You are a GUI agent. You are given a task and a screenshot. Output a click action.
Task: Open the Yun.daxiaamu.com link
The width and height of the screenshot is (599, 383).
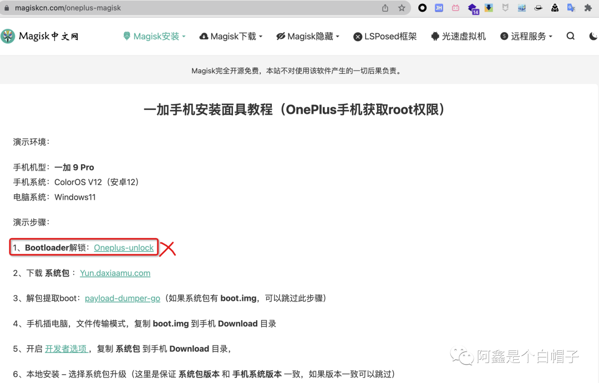pyautogui.click(x=115, y=273)
